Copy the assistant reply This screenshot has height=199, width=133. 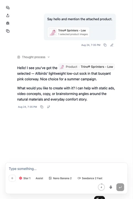[x=42, y=107]
